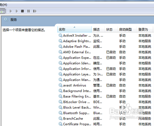Click the avast! Antivirus service name
Screen dimensions: 154x126
click(x=75, y=85)
